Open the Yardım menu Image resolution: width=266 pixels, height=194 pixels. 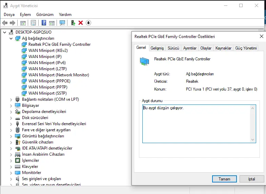pos(65,15)
